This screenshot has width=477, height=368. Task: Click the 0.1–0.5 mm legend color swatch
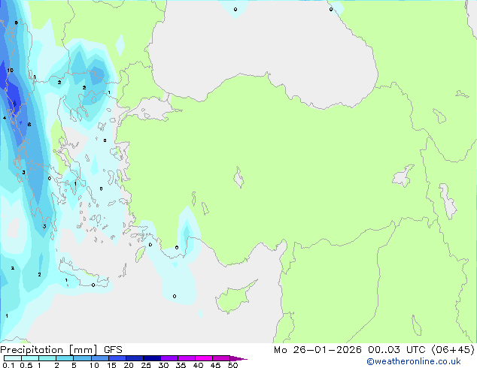tap(13, 358)
